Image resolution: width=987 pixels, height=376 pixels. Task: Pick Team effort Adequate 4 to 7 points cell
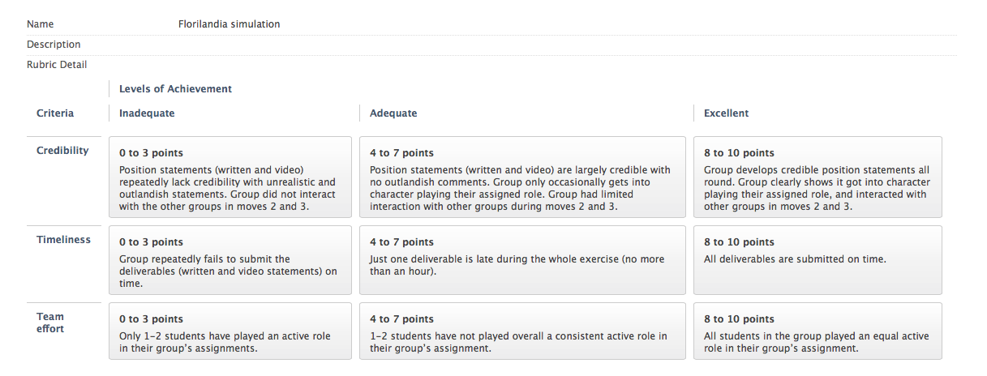pos(521,331)
